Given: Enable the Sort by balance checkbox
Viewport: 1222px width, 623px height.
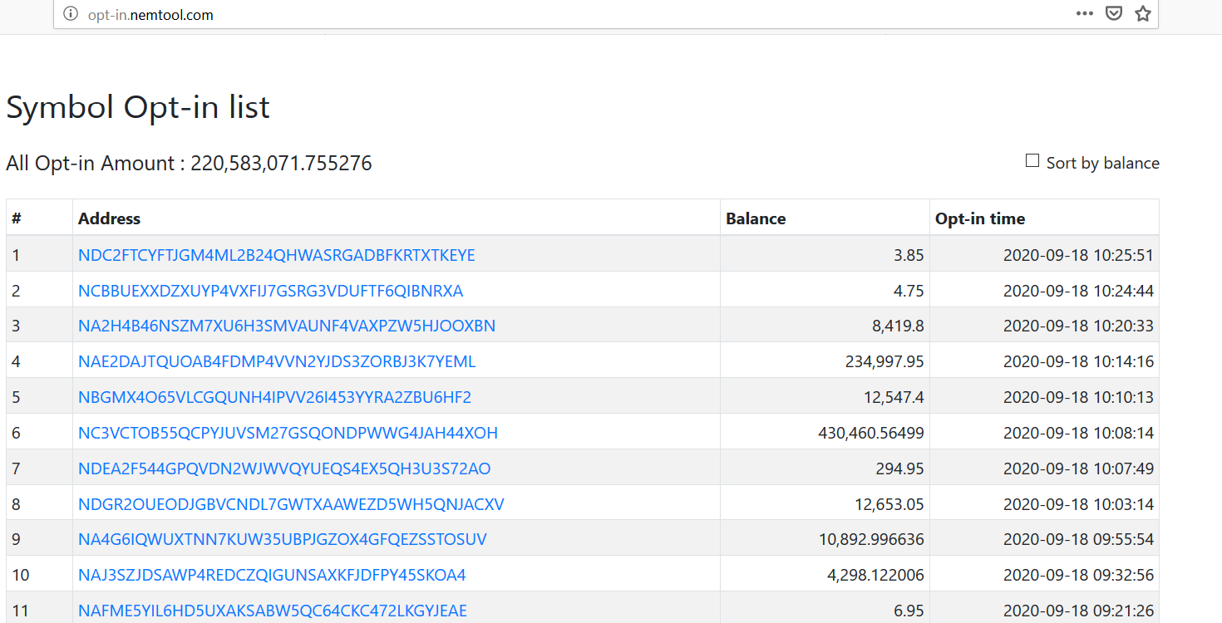Looking at the screenshot, I should 1032,161.
